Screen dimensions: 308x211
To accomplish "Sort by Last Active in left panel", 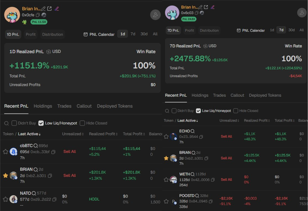I will click(29, 134).
